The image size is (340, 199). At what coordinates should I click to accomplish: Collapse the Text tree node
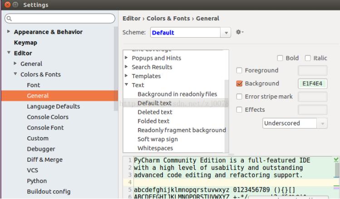[x=127, y=85]
